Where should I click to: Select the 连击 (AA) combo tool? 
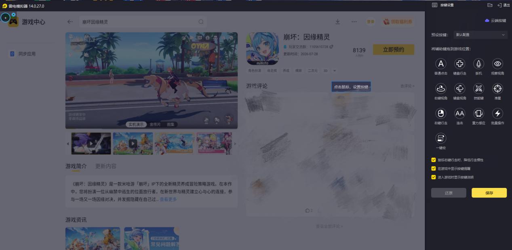[x=460, y=113]
